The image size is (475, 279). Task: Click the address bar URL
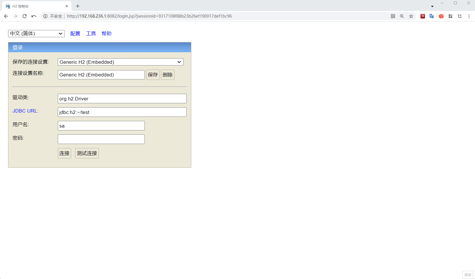[x=149, y=16]
